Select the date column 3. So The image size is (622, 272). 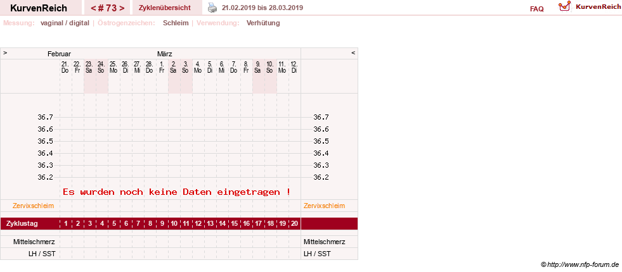[x=186, y=67]
